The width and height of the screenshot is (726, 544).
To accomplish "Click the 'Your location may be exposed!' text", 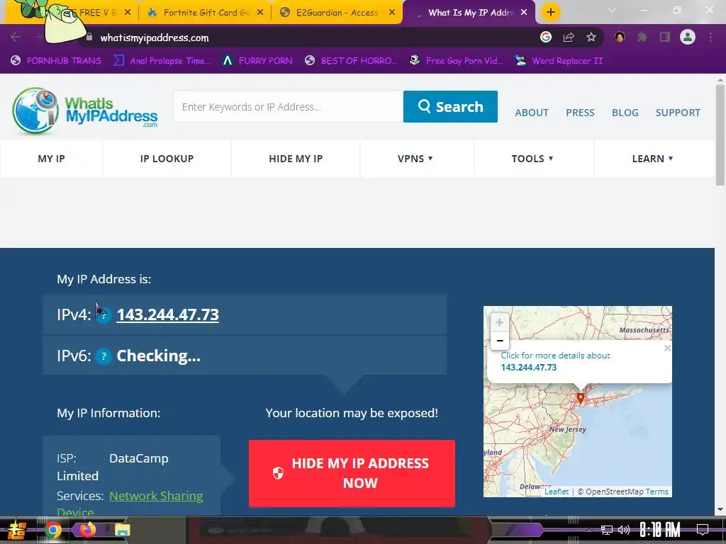I will pyautogui.click(x=352, y=413).
